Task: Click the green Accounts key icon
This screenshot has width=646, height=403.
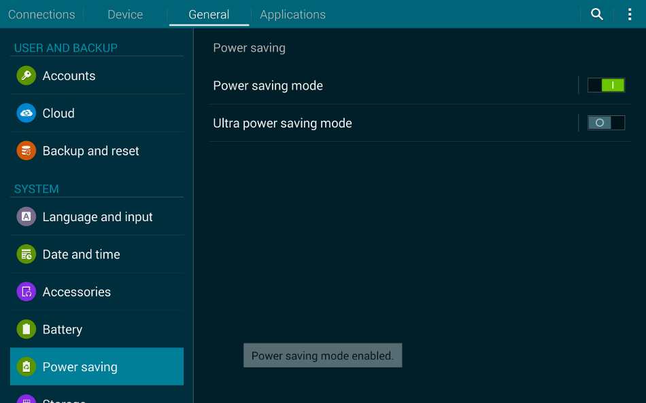Action: (27, 76)
